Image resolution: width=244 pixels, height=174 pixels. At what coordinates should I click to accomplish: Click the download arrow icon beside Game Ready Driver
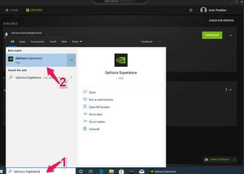tap(6, 34)
